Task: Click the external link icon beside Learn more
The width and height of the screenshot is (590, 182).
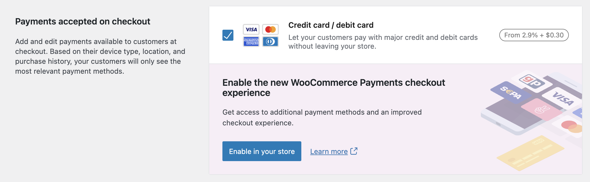Action: click(354, 151)
